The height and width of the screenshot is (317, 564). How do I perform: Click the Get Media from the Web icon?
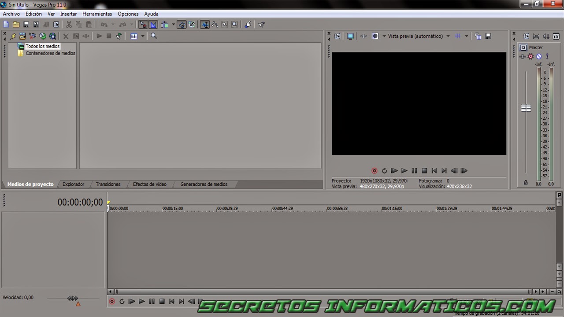click(x=53, y=36)
